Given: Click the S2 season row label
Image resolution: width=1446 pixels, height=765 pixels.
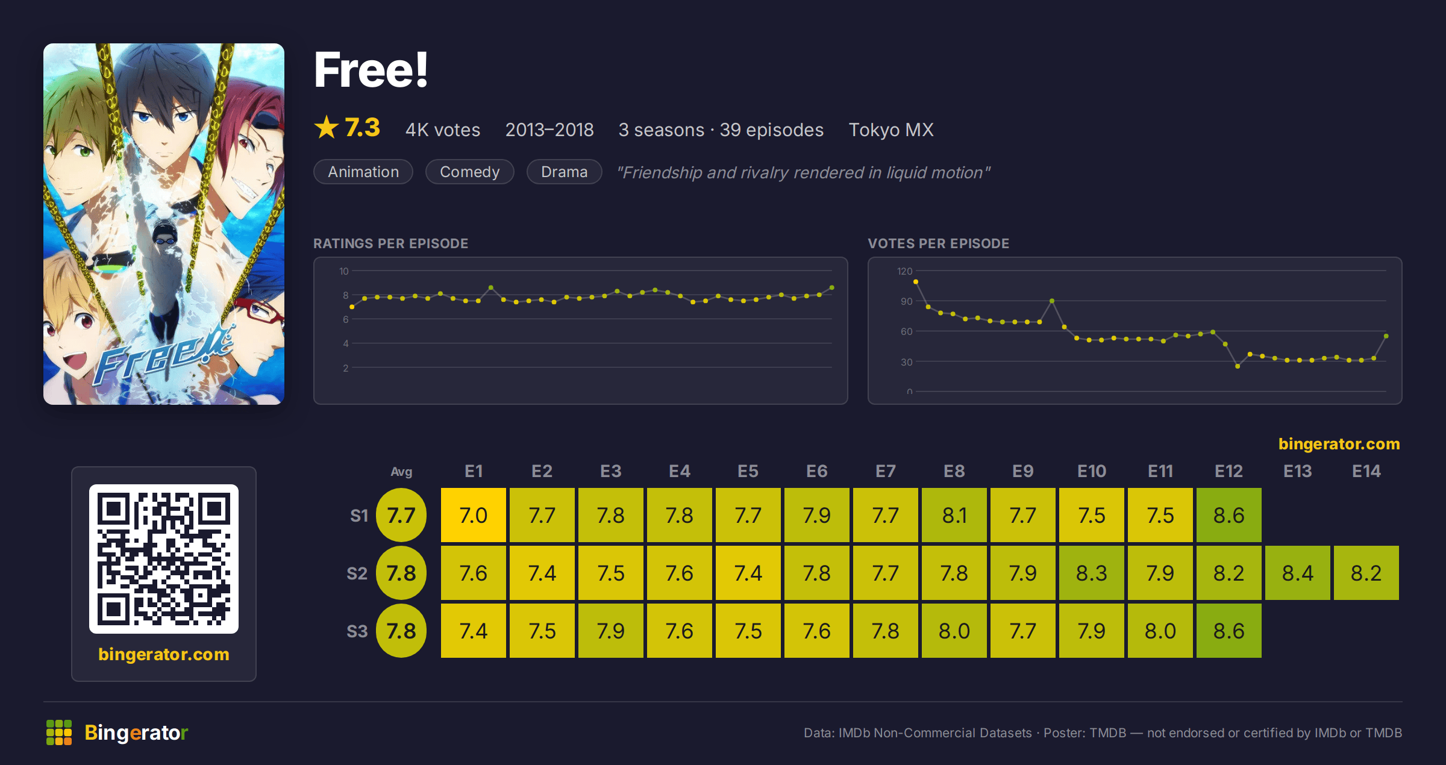Looking at the screenshot, I should pyautogui.click(x=357, y=573).
